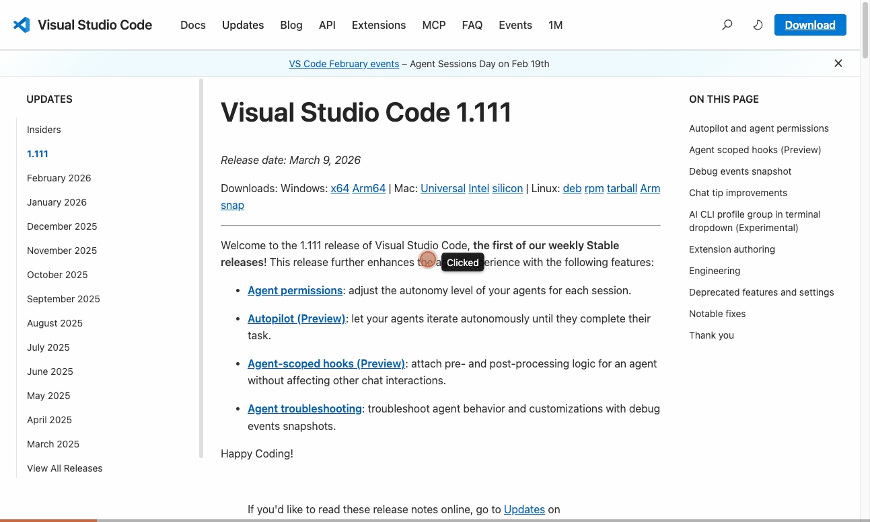Viewport: 870px width, 522px height.
Task: Download the Linux rpm package
Action: point(594,188)
